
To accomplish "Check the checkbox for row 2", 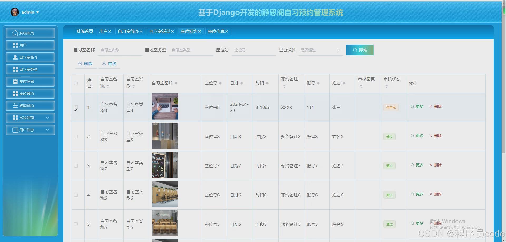I will tap(76, 137).
